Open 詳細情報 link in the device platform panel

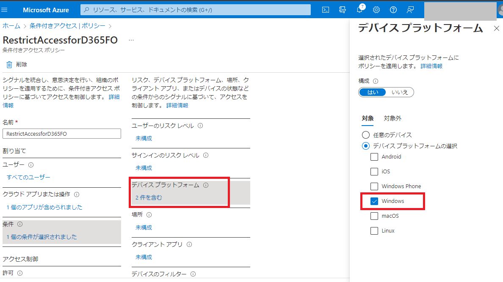[x=431, y=66]
